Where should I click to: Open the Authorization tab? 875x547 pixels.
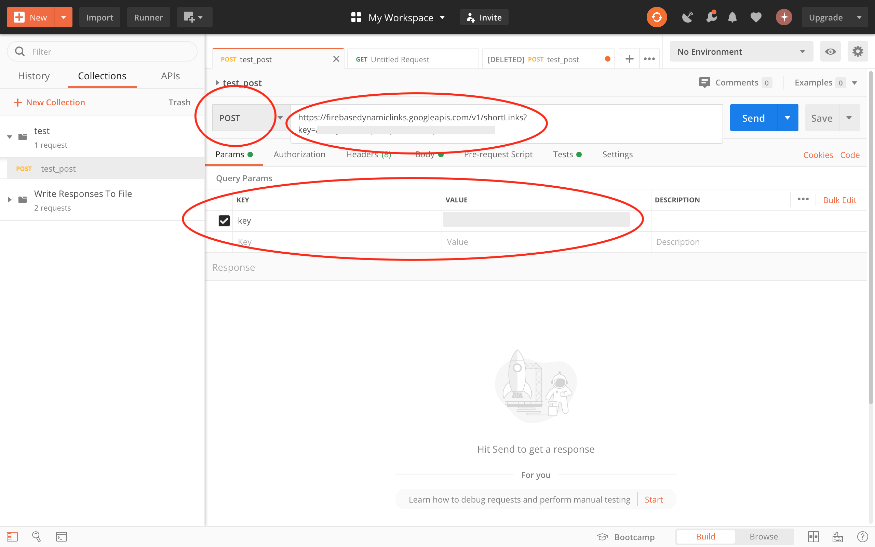[299, 155]
